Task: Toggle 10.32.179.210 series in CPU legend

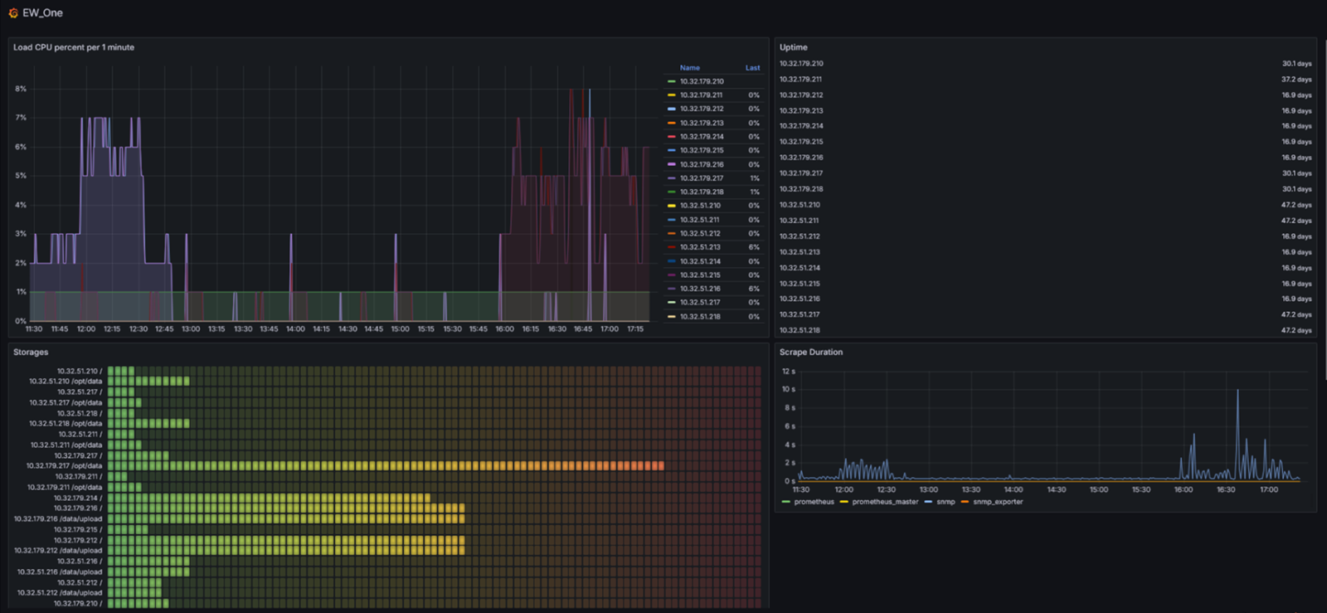Action: [x=702, y=81]
